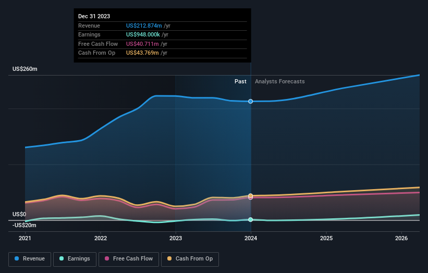
Task: Click the US$948.000k earnings value
Action: pyautogui.click(x=143, y=34)
